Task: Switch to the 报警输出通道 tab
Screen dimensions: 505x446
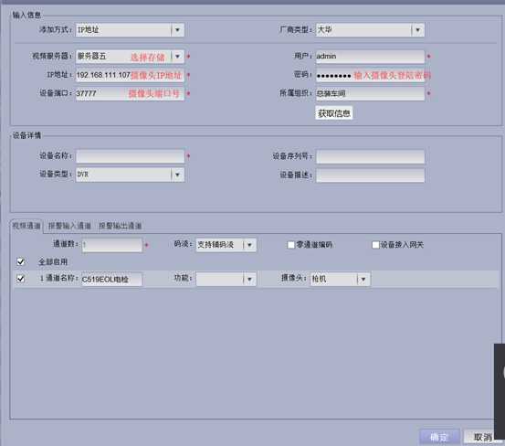Action: click(x=121, y=226)
